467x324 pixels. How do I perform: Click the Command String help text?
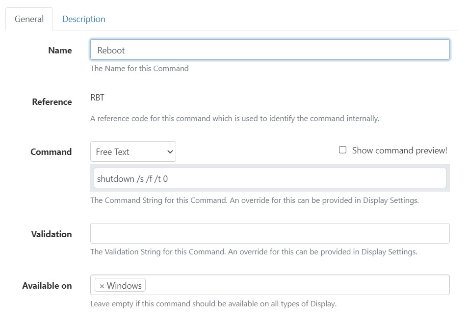[x=254, y=200]
